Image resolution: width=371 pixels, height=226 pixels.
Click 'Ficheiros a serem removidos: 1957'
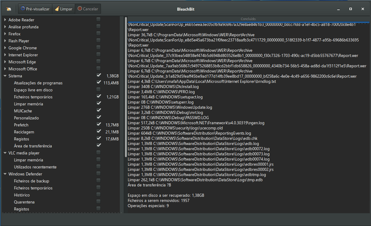tap(158, 200)
